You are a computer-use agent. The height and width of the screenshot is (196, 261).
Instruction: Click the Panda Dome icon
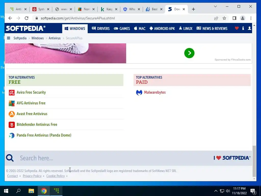(12, 135)
